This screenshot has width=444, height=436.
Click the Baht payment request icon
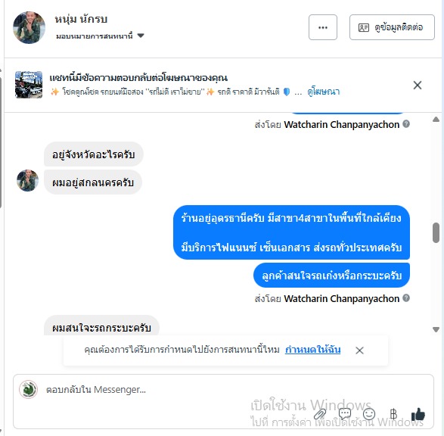tap(393, 414)
